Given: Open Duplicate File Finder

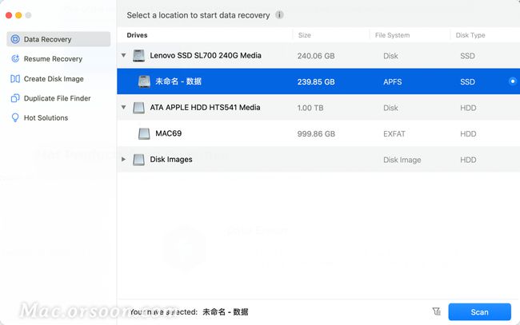Looking at the screenshot, I should pos(58,98).
